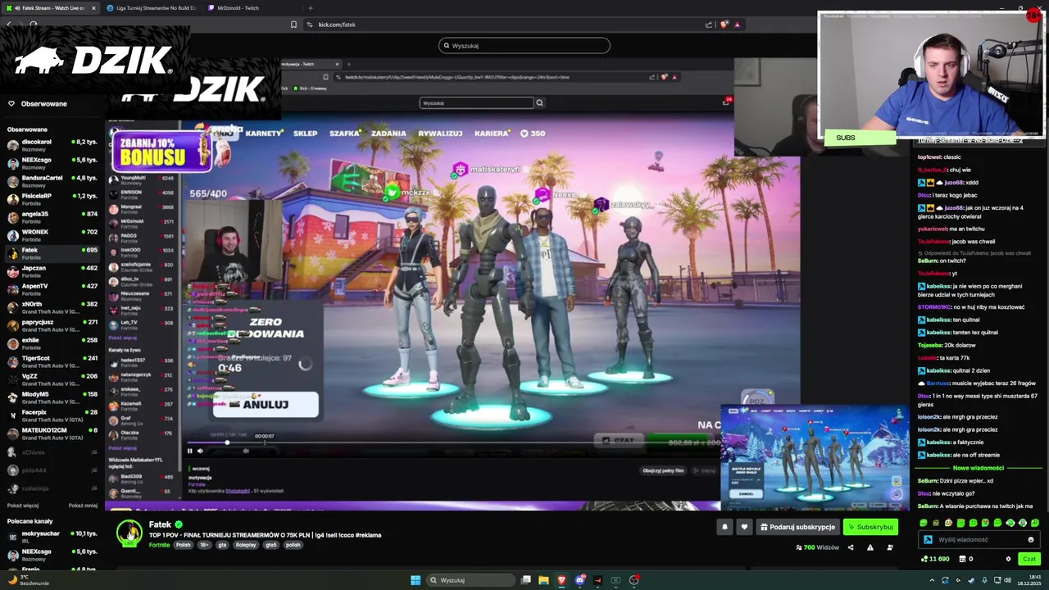Open Japczan channel in followed list
This screenshot has width=1049, height=590.
tap(52, 271)
